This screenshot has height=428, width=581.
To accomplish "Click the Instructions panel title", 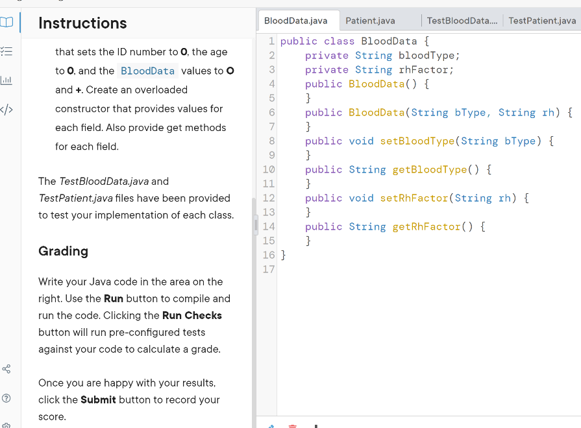I will (x=82, y=23).
